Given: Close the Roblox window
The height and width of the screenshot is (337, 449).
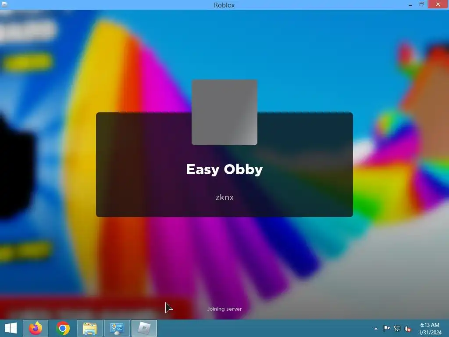Looking at the screenshot, I should click(438, 4).
